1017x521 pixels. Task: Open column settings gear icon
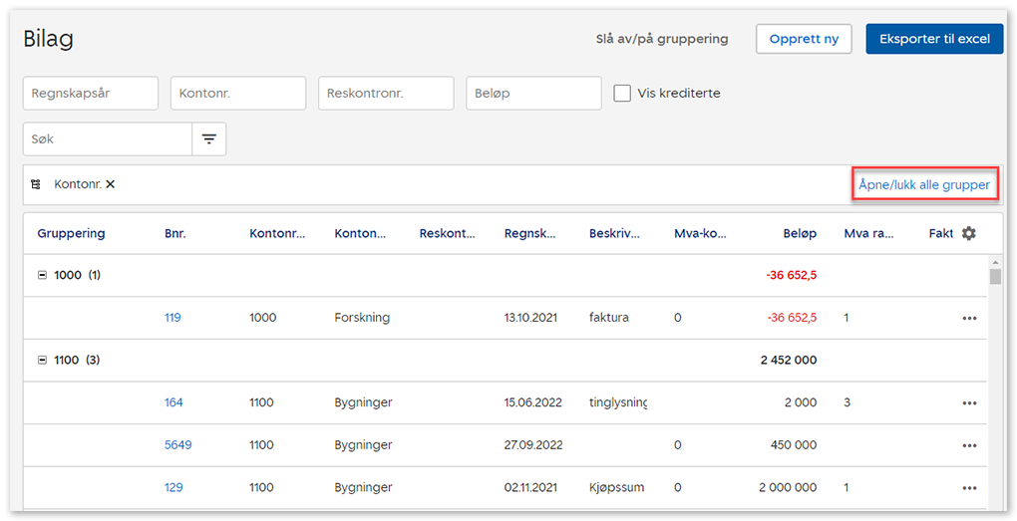pos(968,233)
